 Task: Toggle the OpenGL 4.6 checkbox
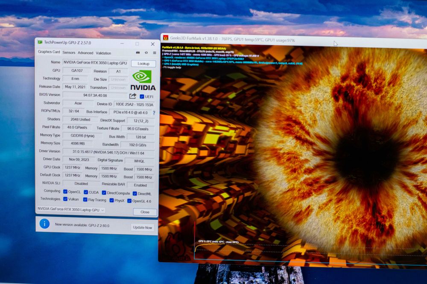(x=129, y=201)
